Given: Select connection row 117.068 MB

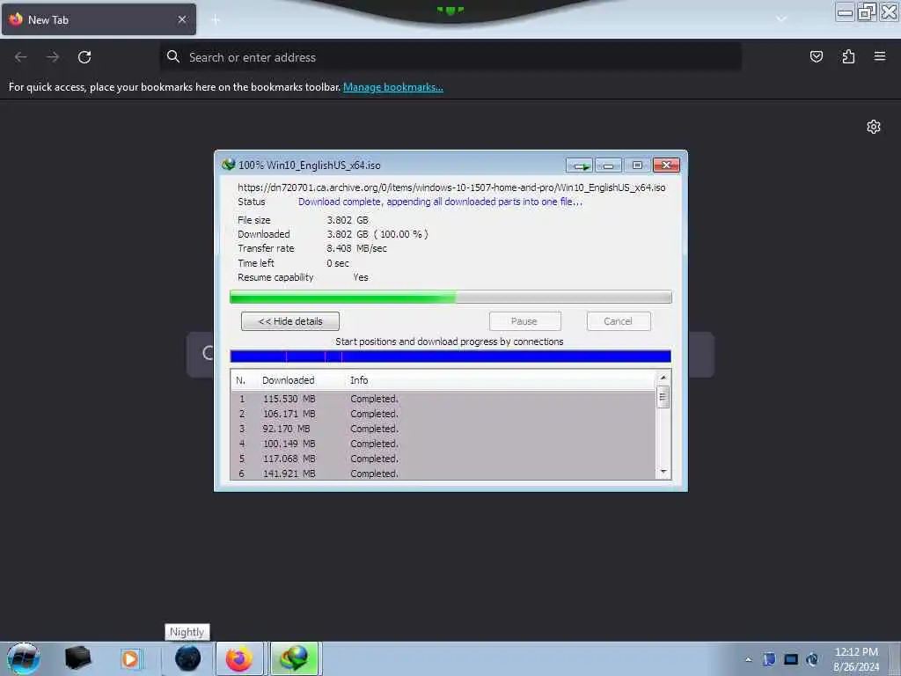Looking at the screenshot, I should 443,459.
